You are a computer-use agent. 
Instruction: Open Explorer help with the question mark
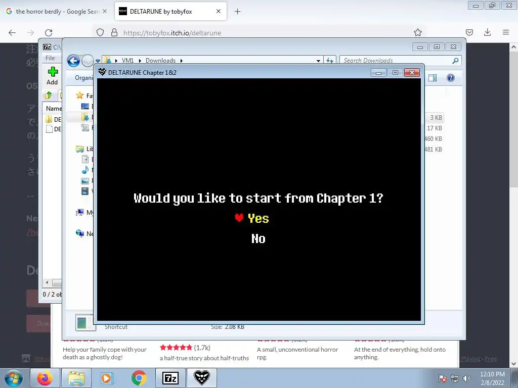451,78
